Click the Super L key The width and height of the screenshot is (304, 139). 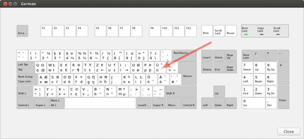(x=42, y=103)
